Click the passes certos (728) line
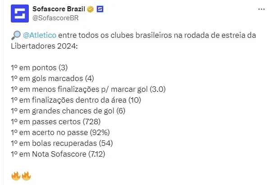This screenshot has height=185, width=269. click(x=56, y=122)
